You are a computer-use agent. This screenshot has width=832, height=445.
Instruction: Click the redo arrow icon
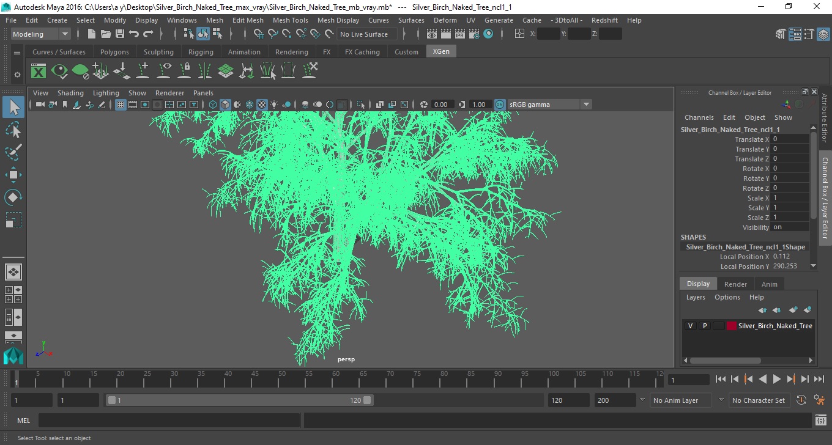(x=148, y=34)
